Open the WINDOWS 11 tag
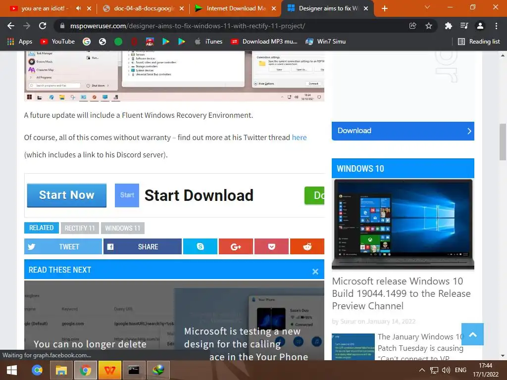 123,228
